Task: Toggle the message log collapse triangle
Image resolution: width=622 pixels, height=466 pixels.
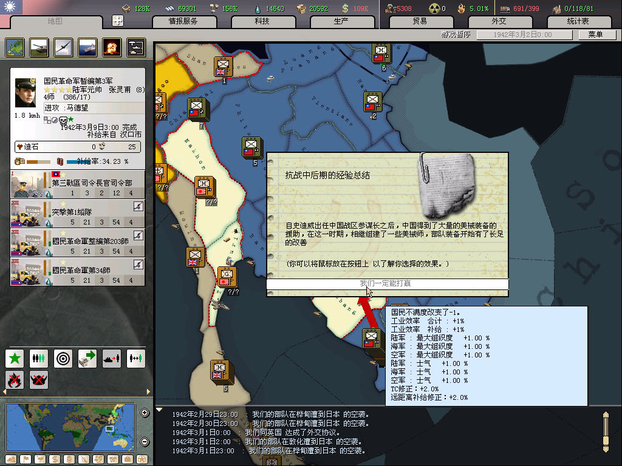Action: (159, 410)
